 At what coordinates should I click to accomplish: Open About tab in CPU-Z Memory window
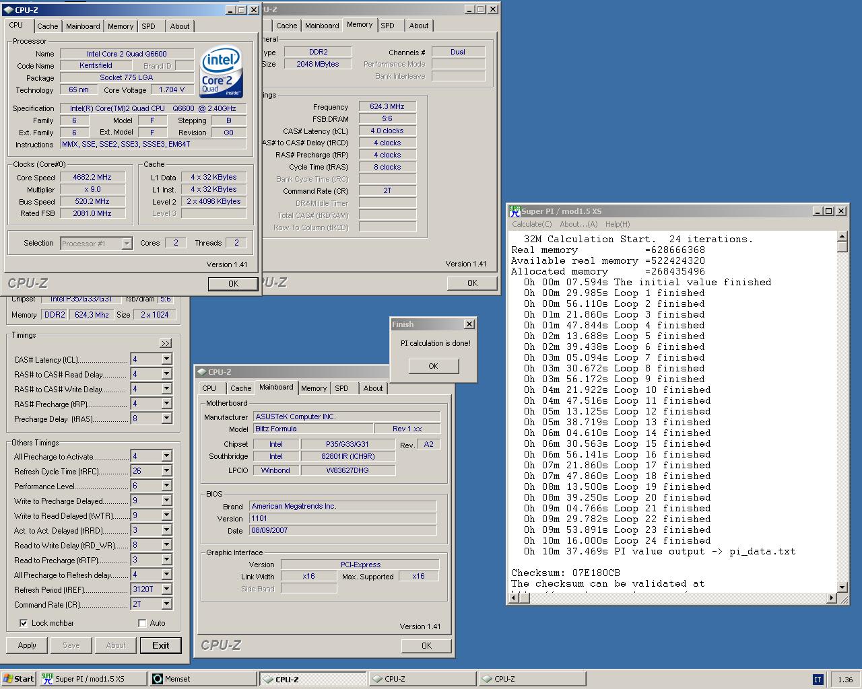[x=419, y=26]
